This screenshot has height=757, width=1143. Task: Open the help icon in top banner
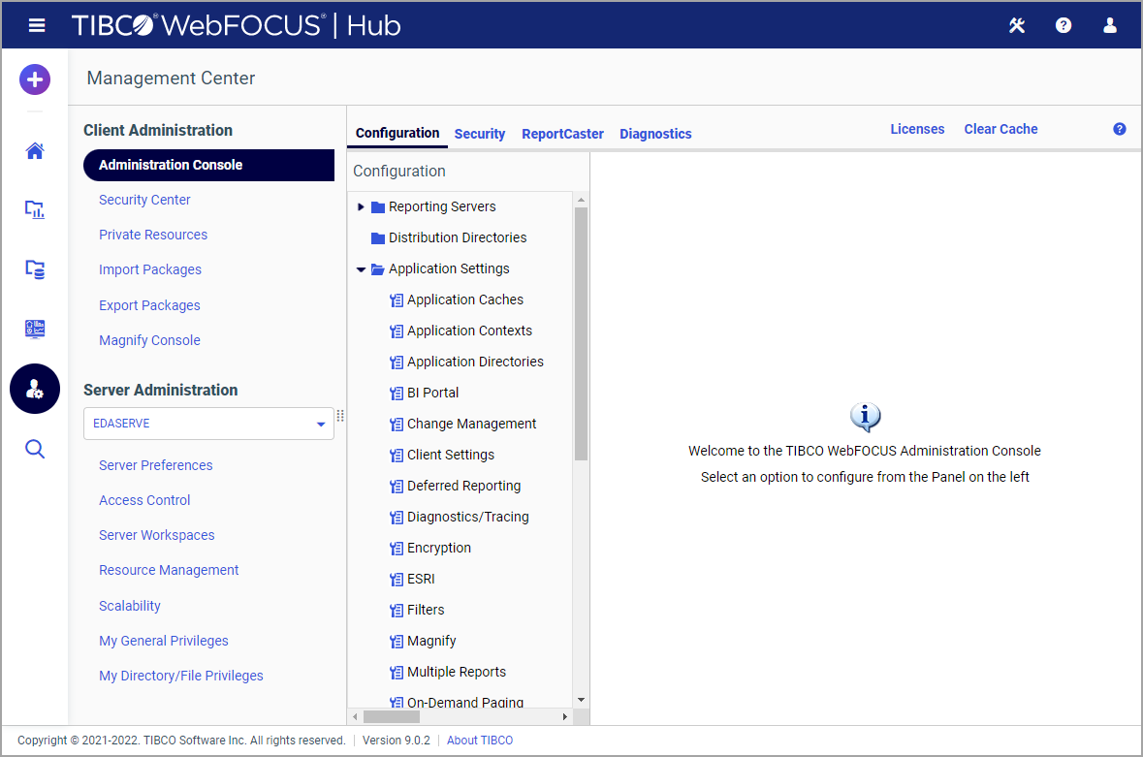point(1064,25)
